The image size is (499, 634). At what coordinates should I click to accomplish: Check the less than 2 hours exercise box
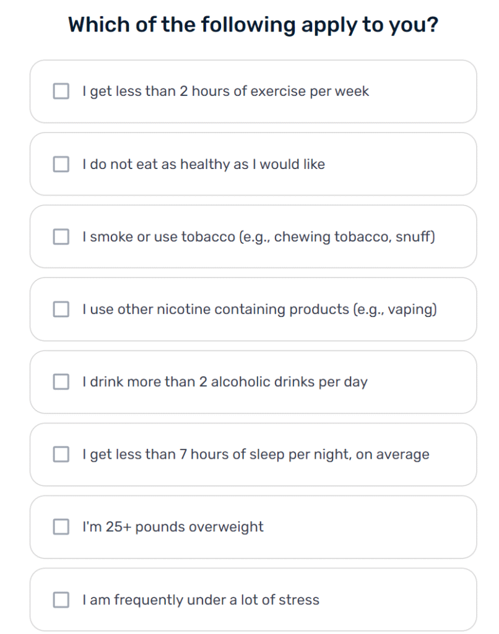[x=61, y=92]
